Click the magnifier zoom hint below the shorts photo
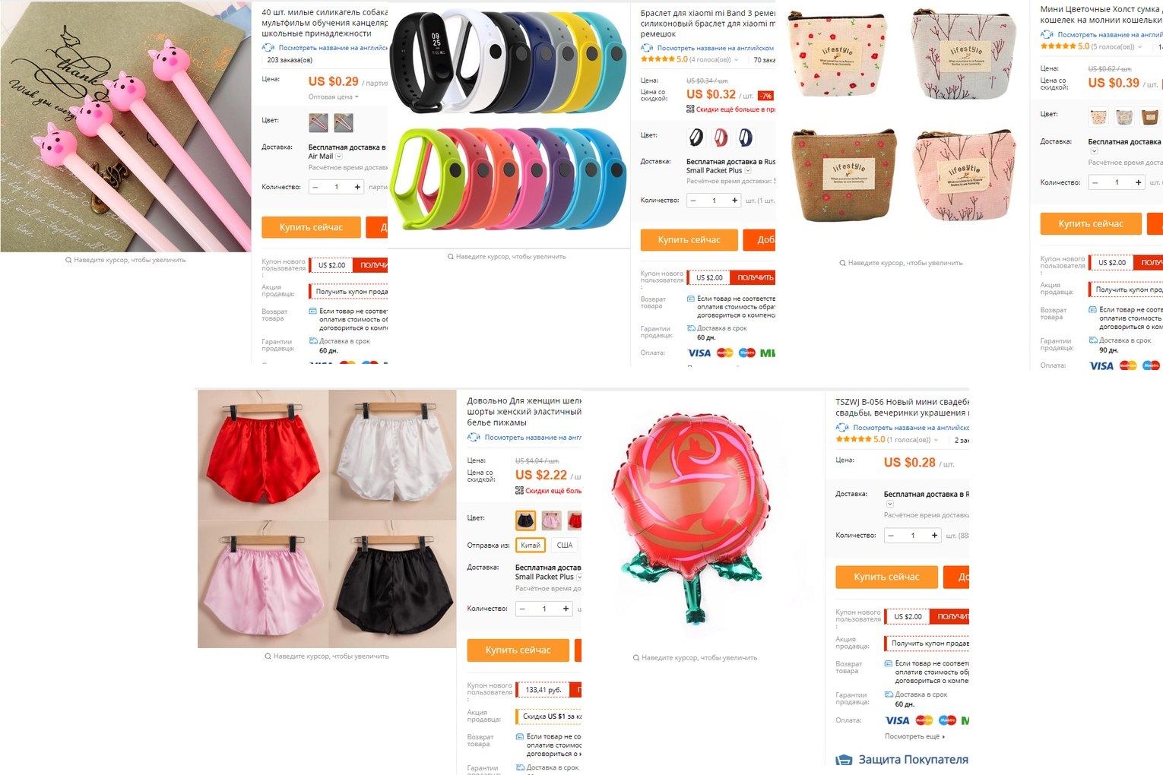The height and width of the screenshot is (775, 1163). (268, 656)
